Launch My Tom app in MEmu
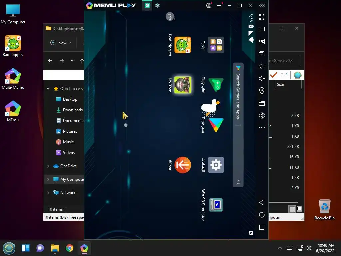 point(183,85)
